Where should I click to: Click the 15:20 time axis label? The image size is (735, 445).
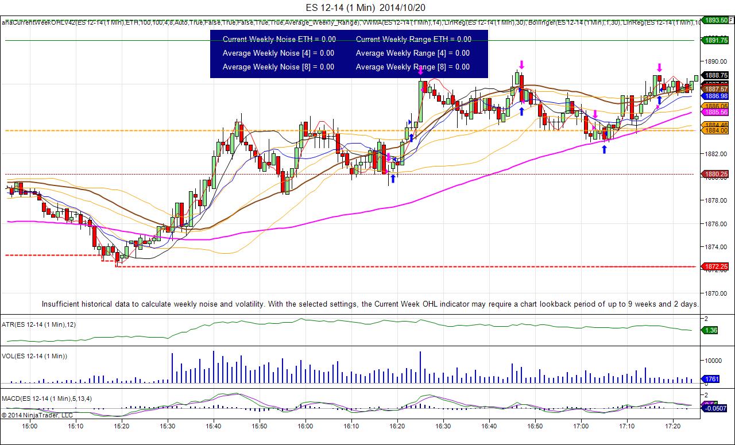click(x=121, y=426)
